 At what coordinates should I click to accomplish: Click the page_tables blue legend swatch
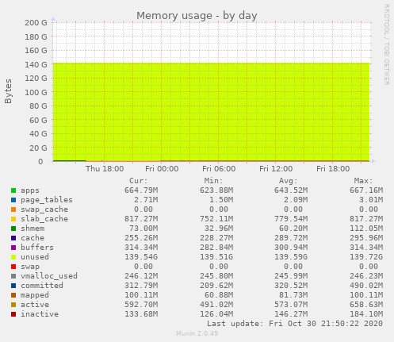[x=13, y=200]
